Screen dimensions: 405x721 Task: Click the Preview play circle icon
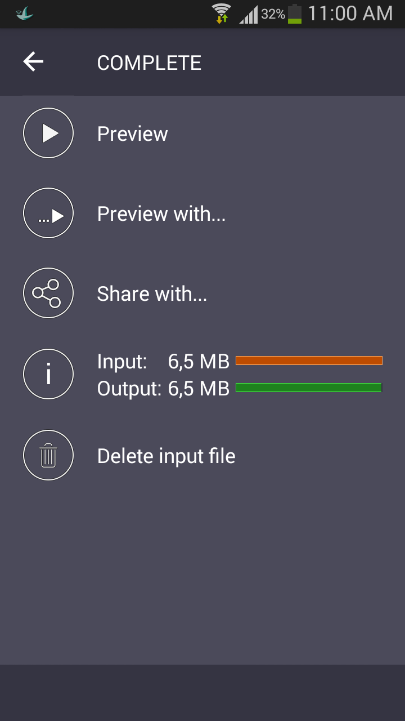click(48, 133)
